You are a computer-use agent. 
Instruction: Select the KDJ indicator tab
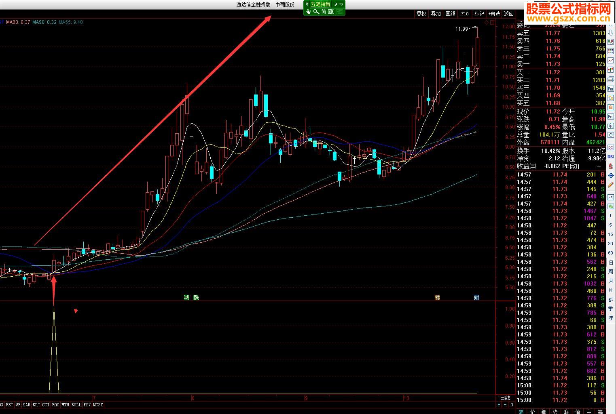point(36,404)
